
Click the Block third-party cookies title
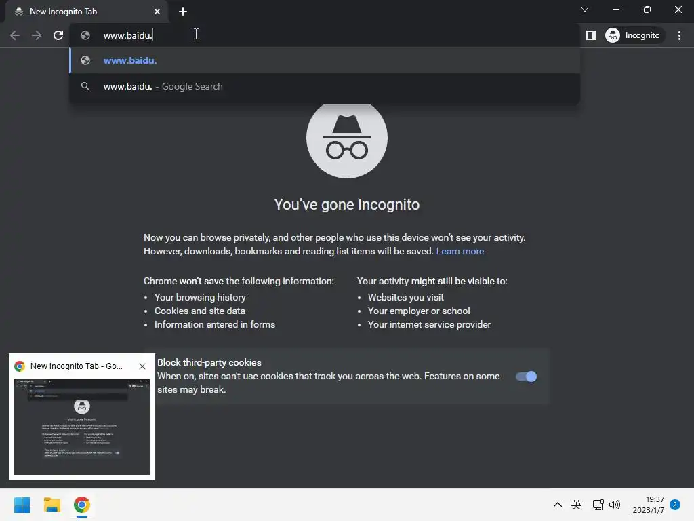[209, 362]
